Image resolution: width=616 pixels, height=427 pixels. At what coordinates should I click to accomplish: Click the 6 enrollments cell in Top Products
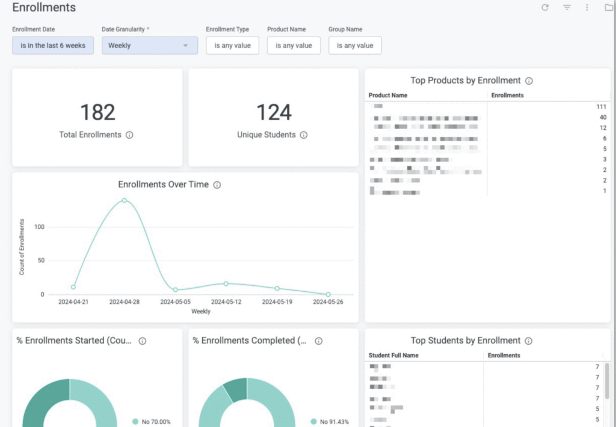coord(605,138)
